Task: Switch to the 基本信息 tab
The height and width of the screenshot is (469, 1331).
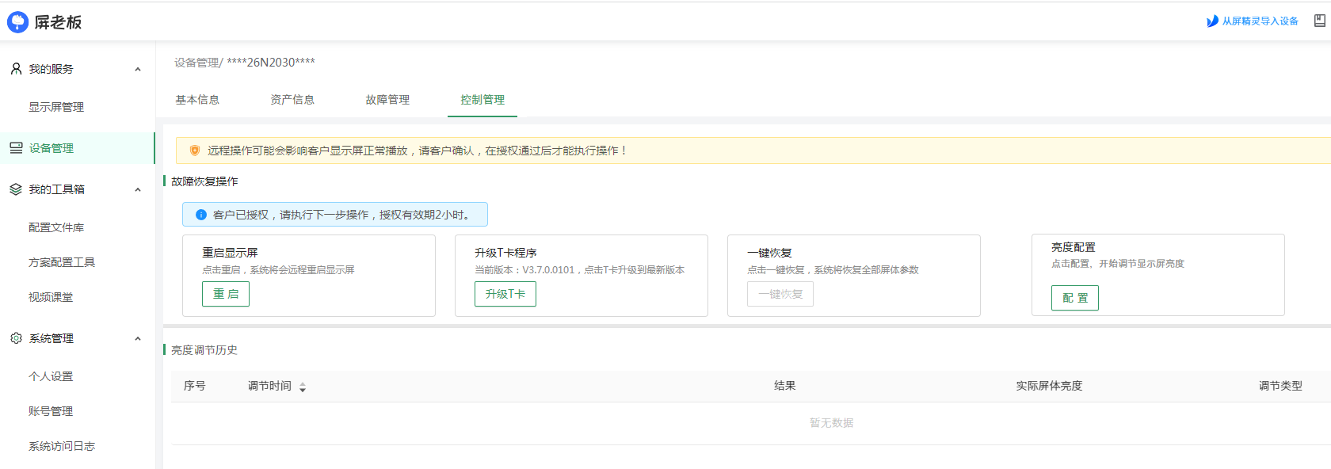Action: [x=197, y=100]
